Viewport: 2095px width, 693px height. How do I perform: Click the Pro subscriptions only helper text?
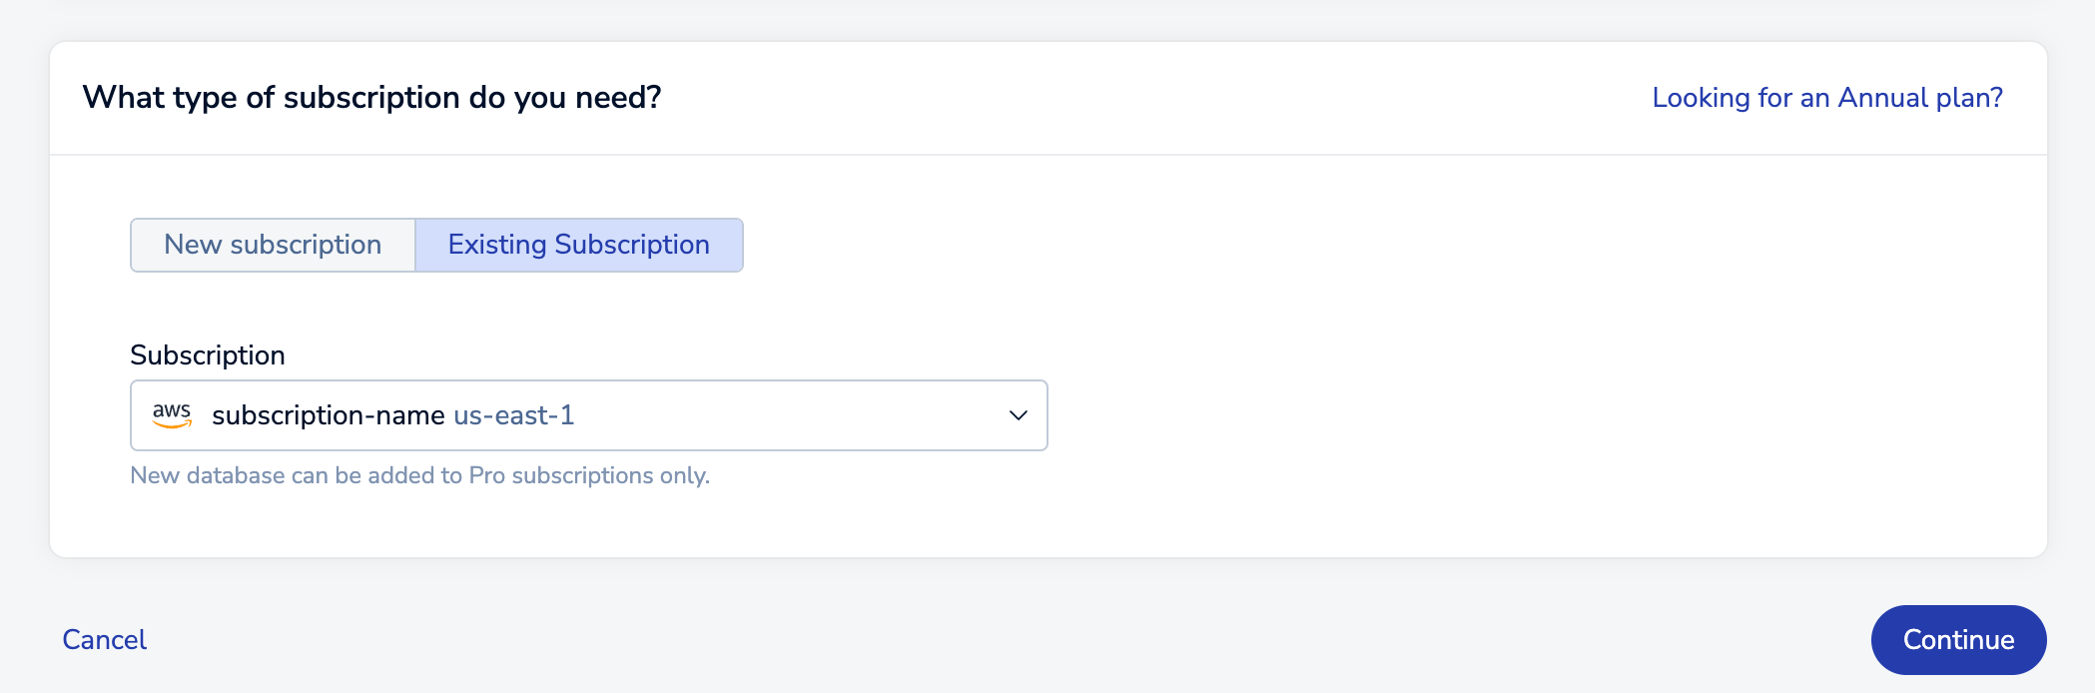pos(419,475)
